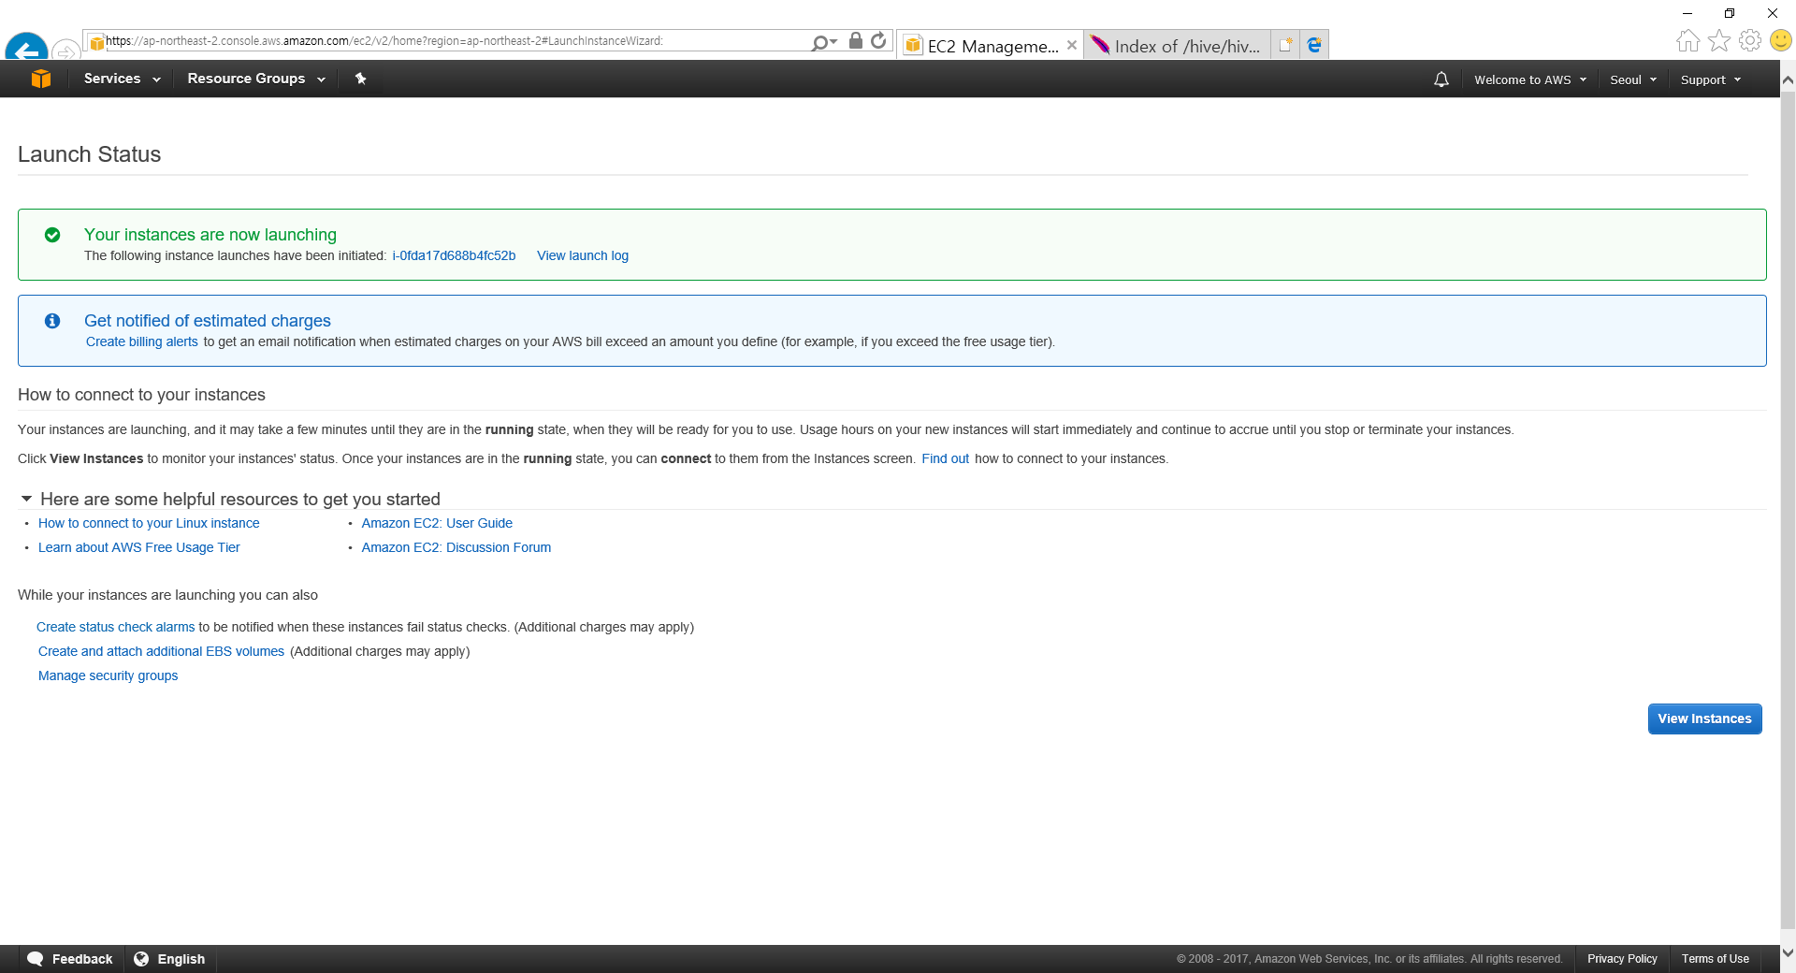
Task: Open Amazon EC2: User Guide link
Action: (437, 523)
